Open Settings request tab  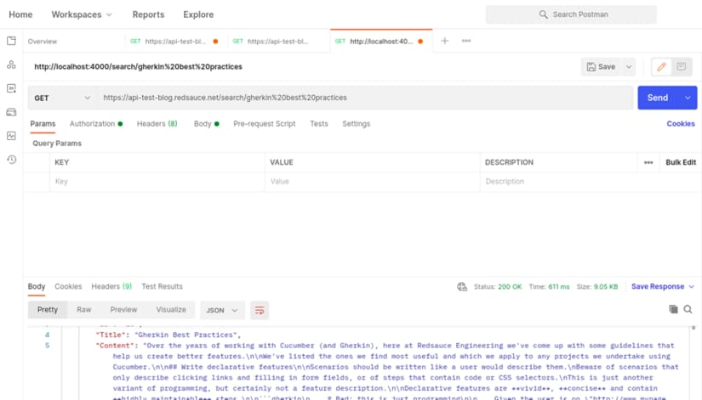[357, 124]
